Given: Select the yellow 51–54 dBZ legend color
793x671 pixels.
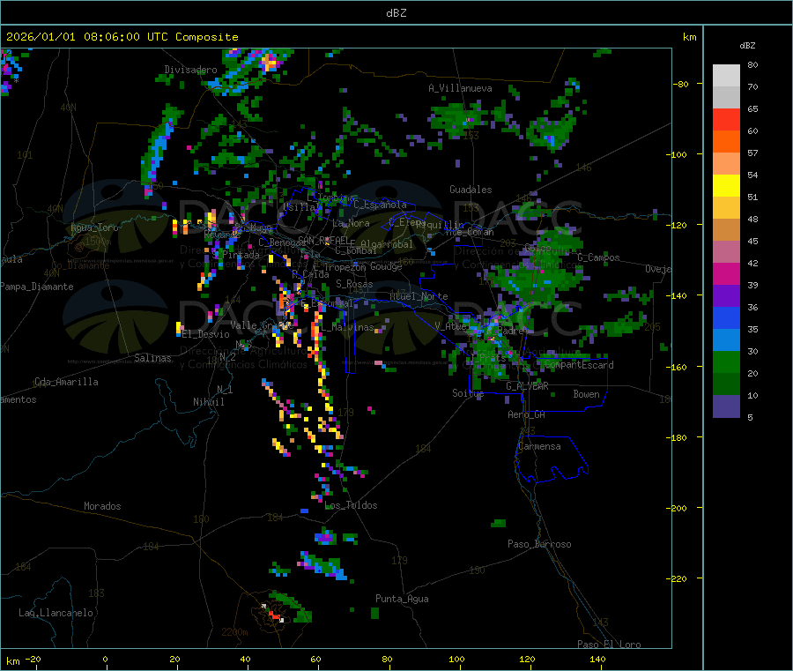Looking at the screenshot, I should coord(726,186).
